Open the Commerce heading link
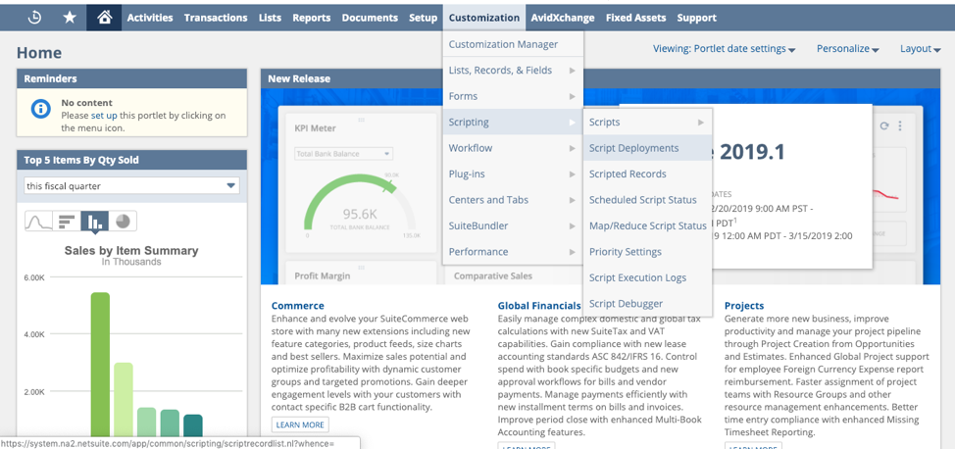955x449 pixels. coord(298,306)
